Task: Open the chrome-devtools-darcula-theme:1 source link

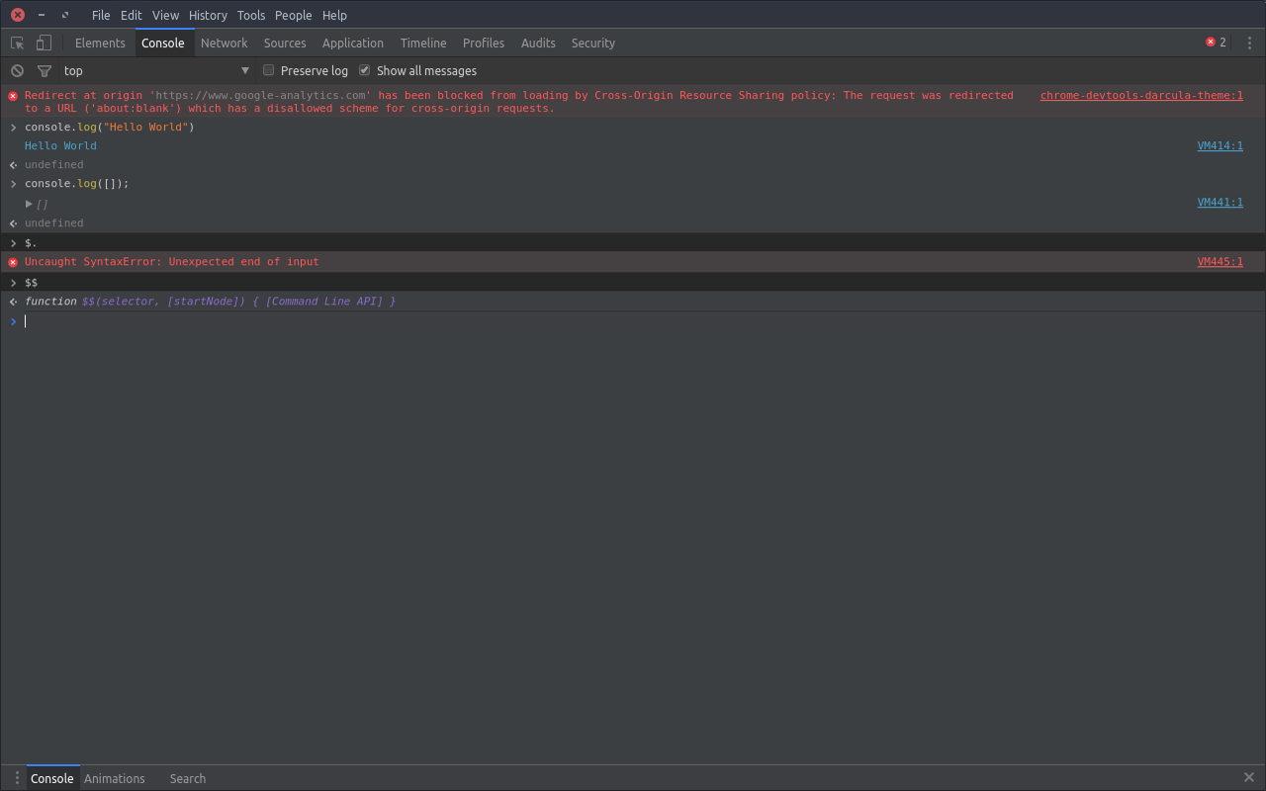Action: coord(1141,96)
